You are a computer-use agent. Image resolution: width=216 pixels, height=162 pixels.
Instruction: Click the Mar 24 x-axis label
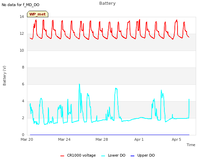(64, 139)
